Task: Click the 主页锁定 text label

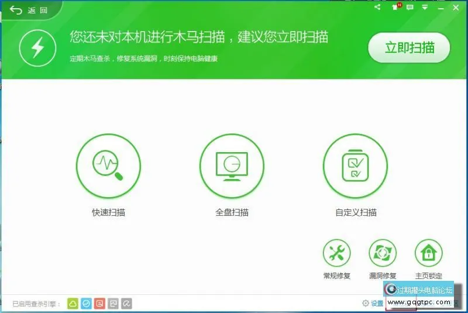Action: (x=429, y=276)
